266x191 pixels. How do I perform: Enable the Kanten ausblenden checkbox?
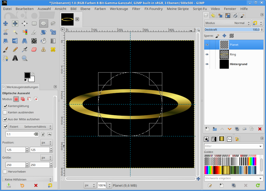click(x=5, y=112)
